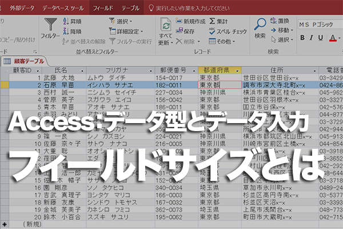Click フリガナ cell スガワラ エイコ
Screen dimensions: 343x229
click(x=109, y=100)
